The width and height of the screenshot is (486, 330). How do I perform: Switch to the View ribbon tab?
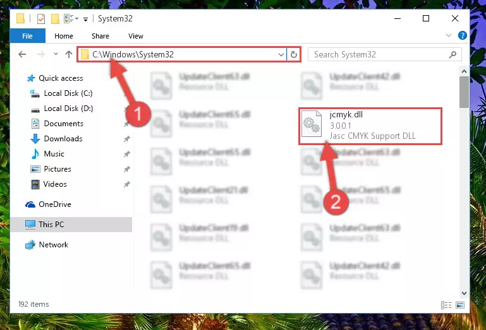136,36
